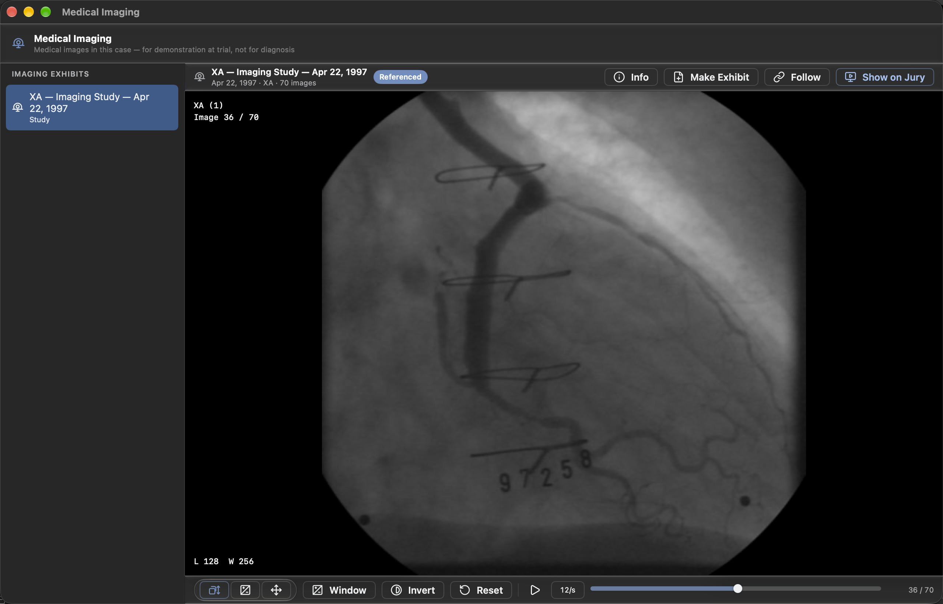Click the green zoom window button
The height and width of the screenshot is (604, 943).
[x=46, y=12]
